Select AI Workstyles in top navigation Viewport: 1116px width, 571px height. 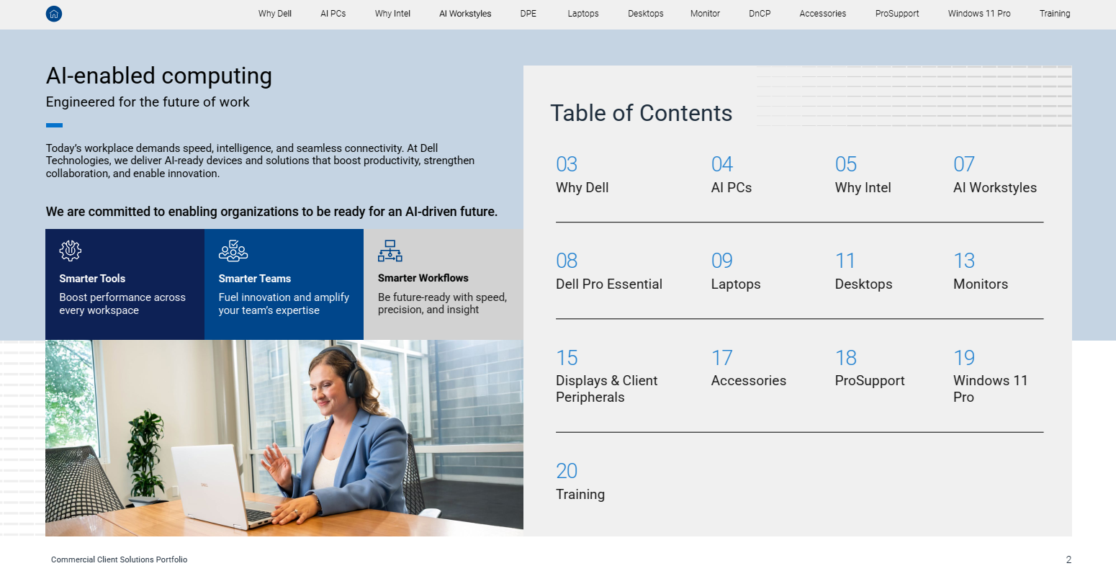(465, 14)
